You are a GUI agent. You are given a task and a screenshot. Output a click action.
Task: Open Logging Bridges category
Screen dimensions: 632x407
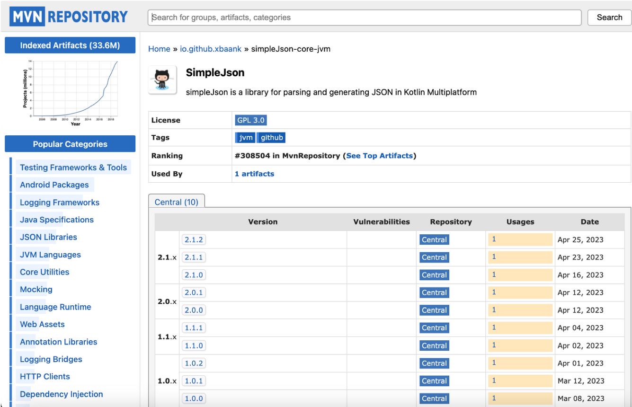point(51,359)
